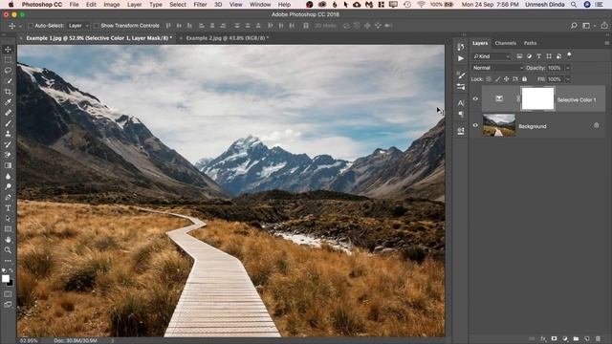This screenshot has width=612, height=344.
Task: Click the share button in options bar
Action: pos(604,26)
